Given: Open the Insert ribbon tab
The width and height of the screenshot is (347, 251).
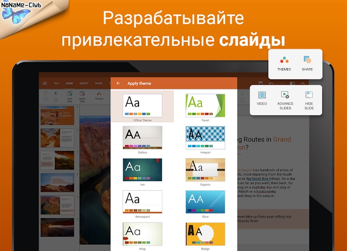Looking at the screenshot, I should 84,83.
